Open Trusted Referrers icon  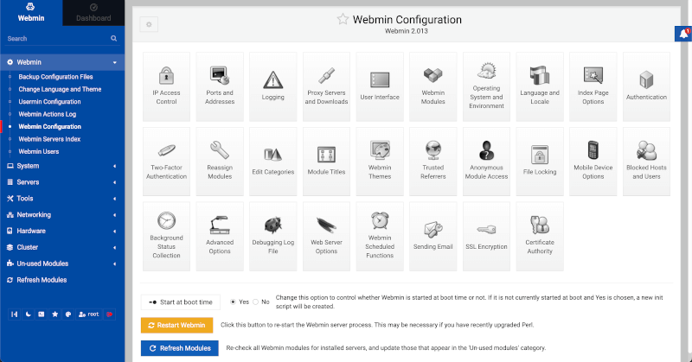(x=433, y=162)
